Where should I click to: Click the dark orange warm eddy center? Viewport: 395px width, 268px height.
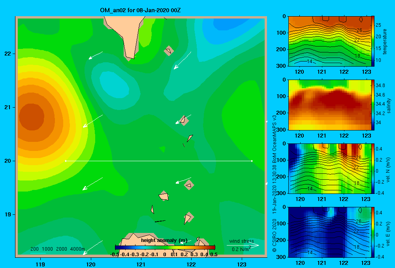32,117
